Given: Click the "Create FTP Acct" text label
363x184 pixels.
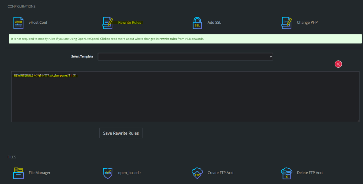Looking at the screenshot, I should click(x=220, y=173).
